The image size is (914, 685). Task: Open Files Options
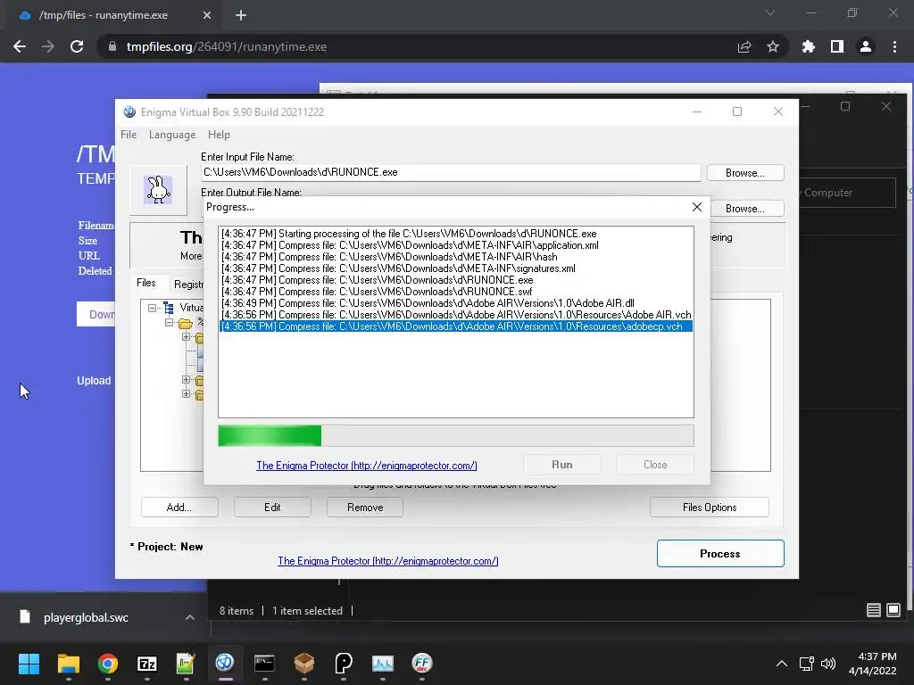[x=710, y=508]
